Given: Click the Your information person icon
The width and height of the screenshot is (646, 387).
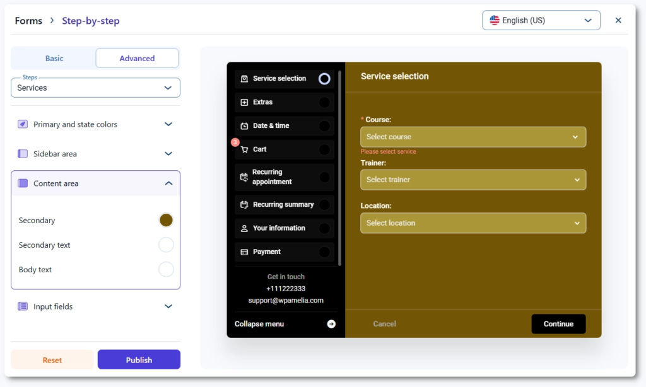Looking at the screenshot, I should 244,228.
